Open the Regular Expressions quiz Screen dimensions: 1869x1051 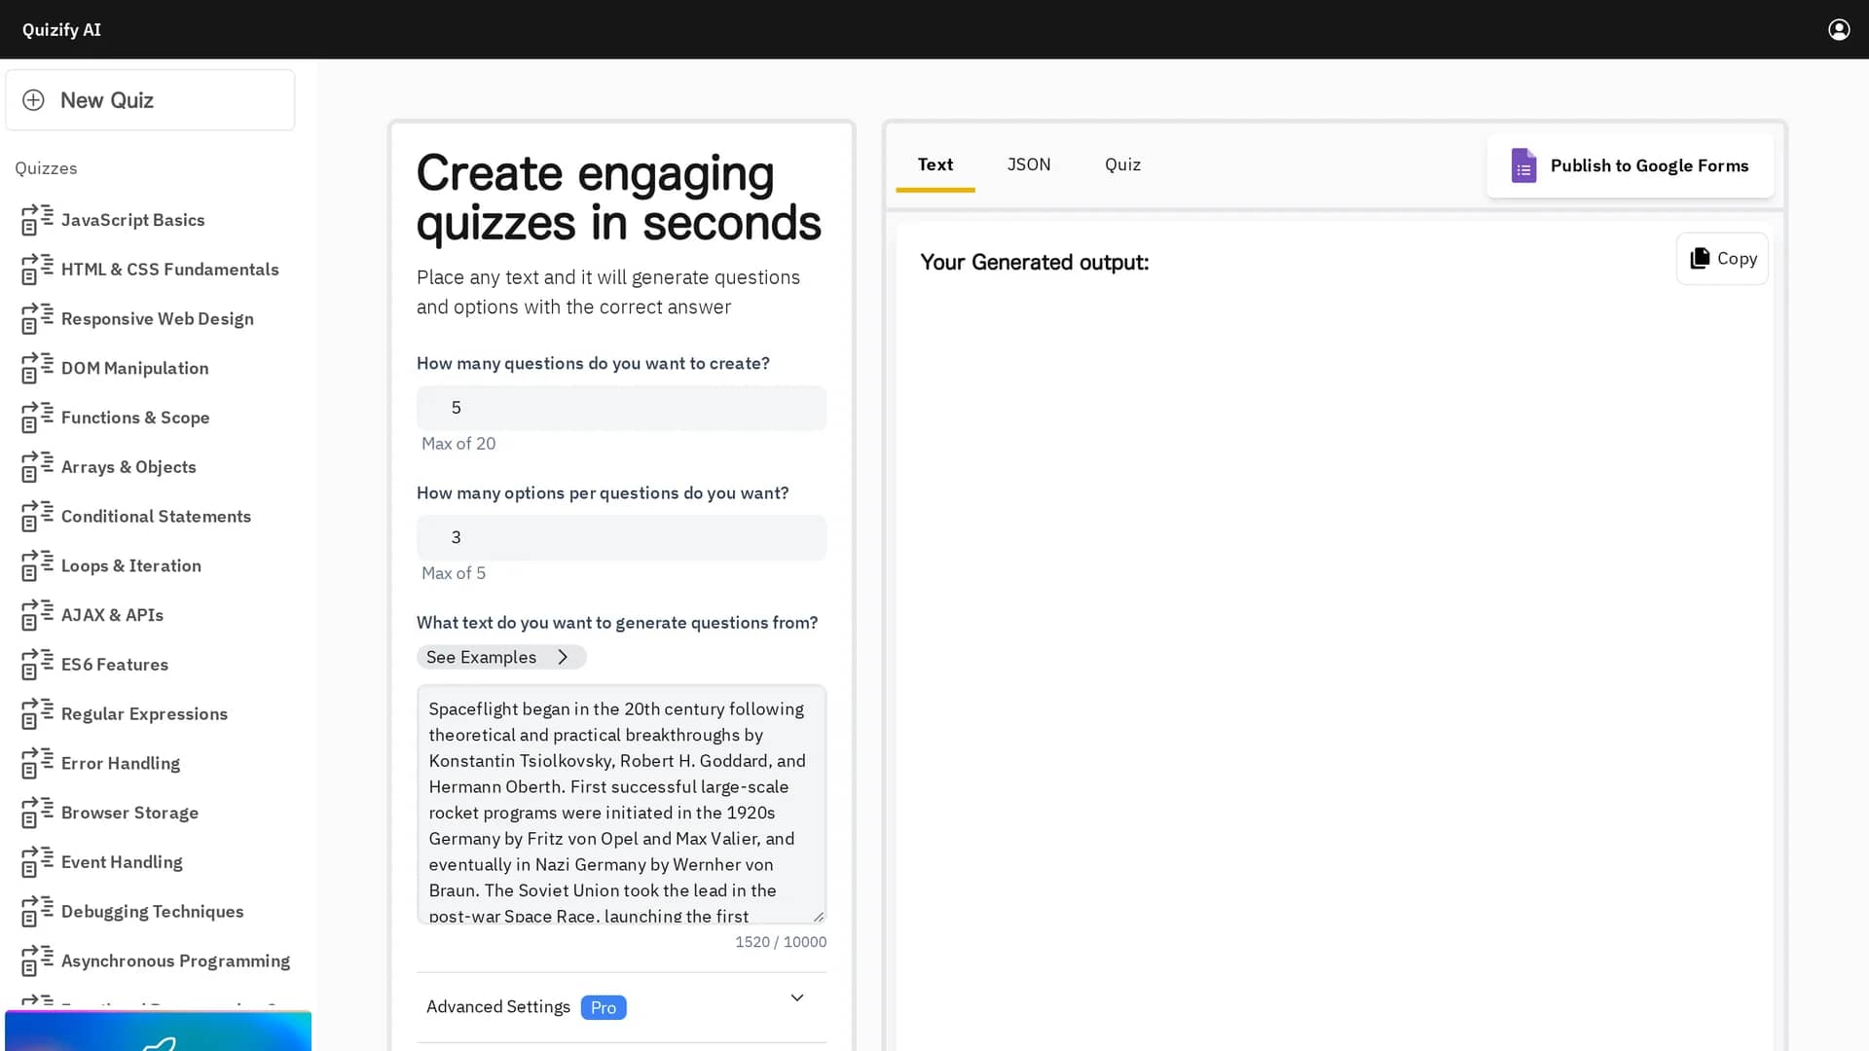pos(145,714)
